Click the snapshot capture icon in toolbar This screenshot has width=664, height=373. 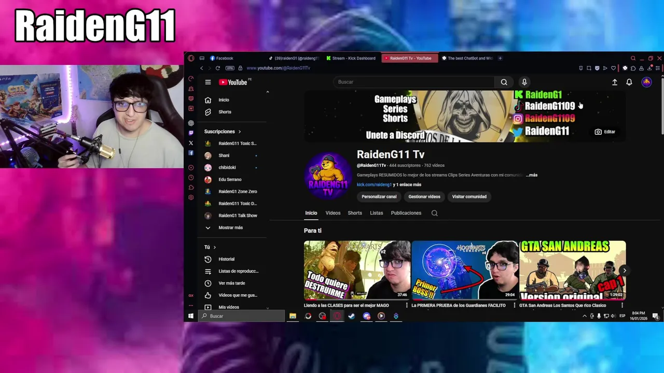pyautogui.click(x=589, y=68)
